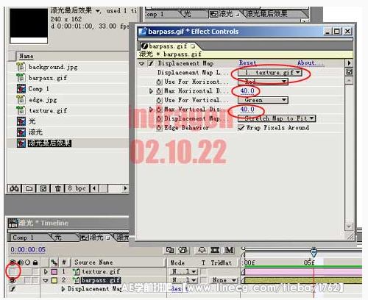Click stopwatch for Max Vertical Displacement
Viewport: 368px width, 300px height.
point(159,110)
